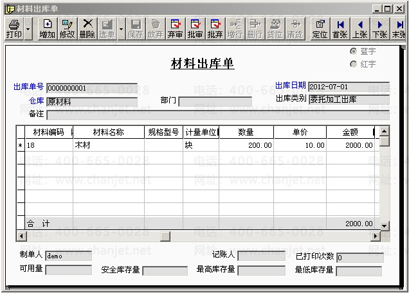Screen dimensions: 409x293
Task: Select the 蓝字 radio button
Action: coord(353,51)
